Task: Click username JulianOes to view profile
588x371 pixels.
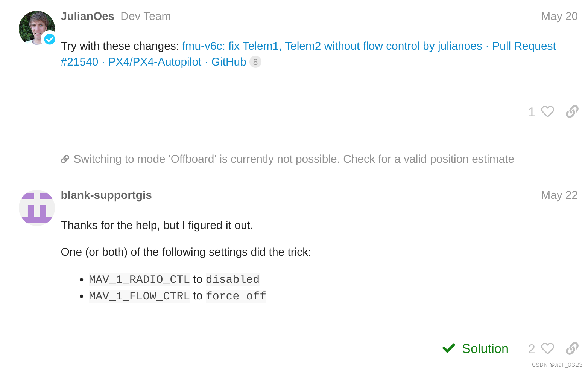Action: point(88,16)
